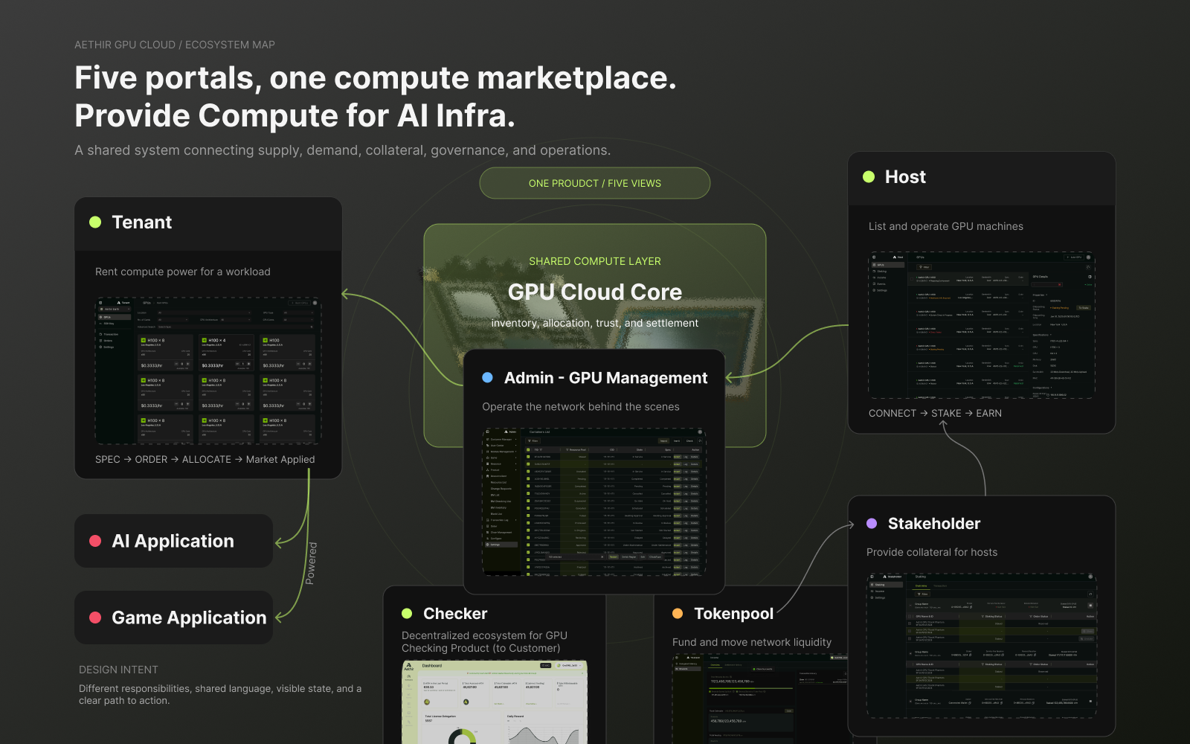Image resolution: width=1190 pixels, height=744 pixels.
Task: Click 'SPEC → ORDER → ALLOCATE → Market Applied' text
Action: pyautogui.click(x=205, y=459)
